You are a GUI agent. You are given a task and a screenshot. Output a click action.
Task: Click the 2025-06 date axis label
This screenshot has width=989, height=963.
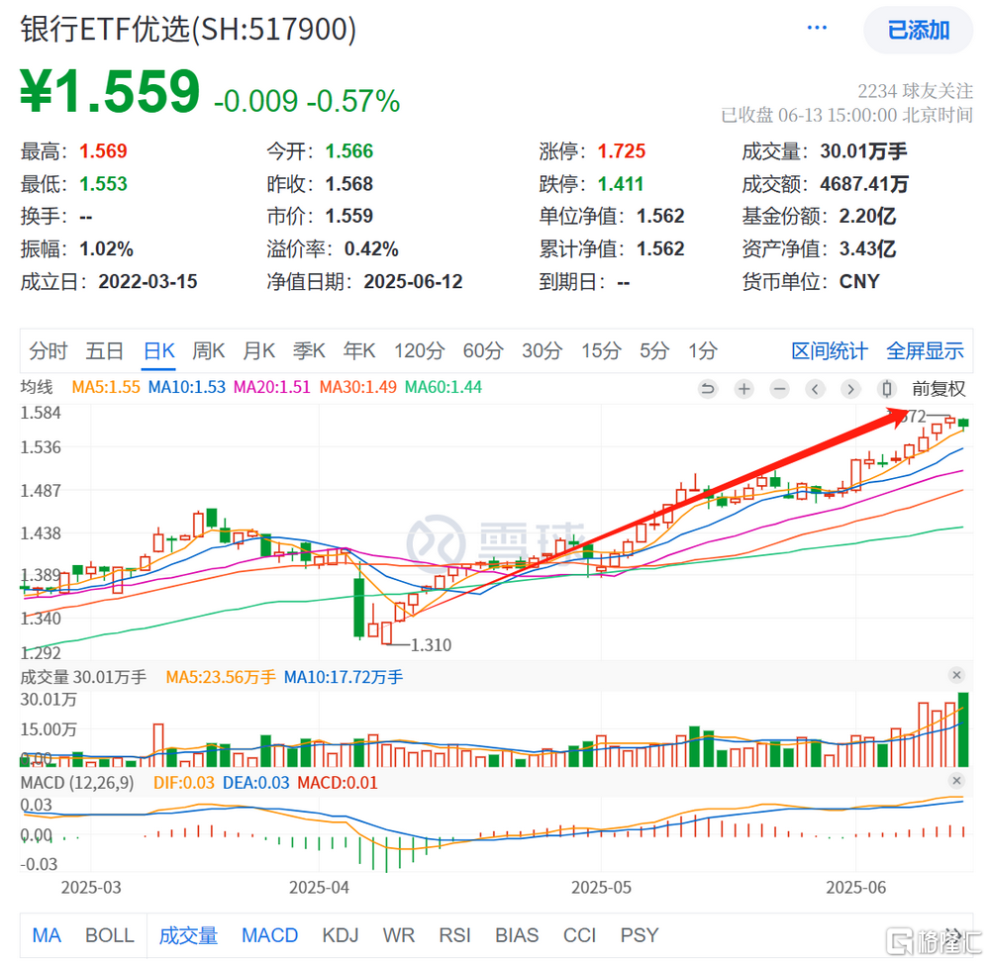tap(856, 888)
